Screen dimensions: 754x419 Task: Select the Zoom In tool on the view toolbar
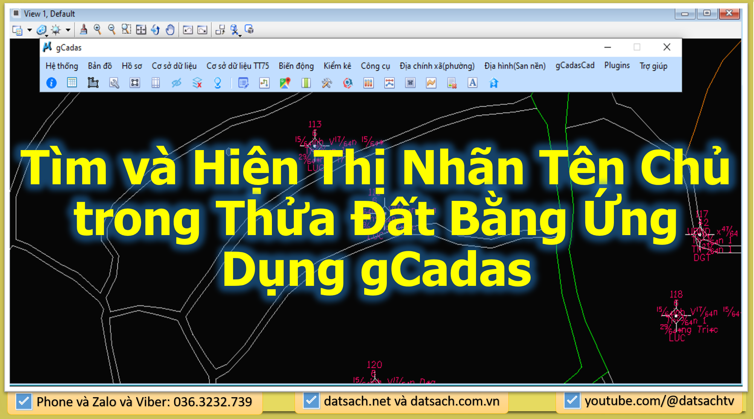coord(99,30)
